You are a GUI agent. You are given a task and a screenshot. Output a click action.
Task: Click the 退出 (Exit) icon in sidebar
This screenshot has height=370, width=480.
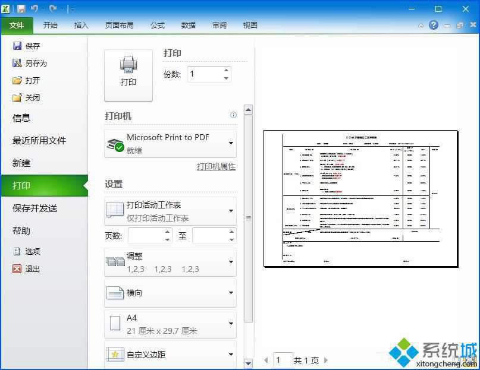[x=17, y=269]
